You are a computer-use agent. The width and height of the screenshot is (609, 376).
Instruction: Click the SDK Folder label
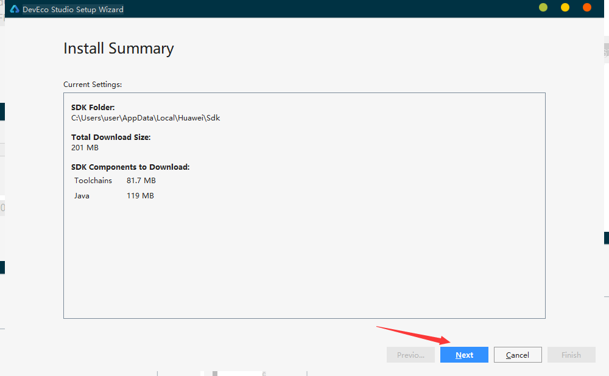(93, 108)
